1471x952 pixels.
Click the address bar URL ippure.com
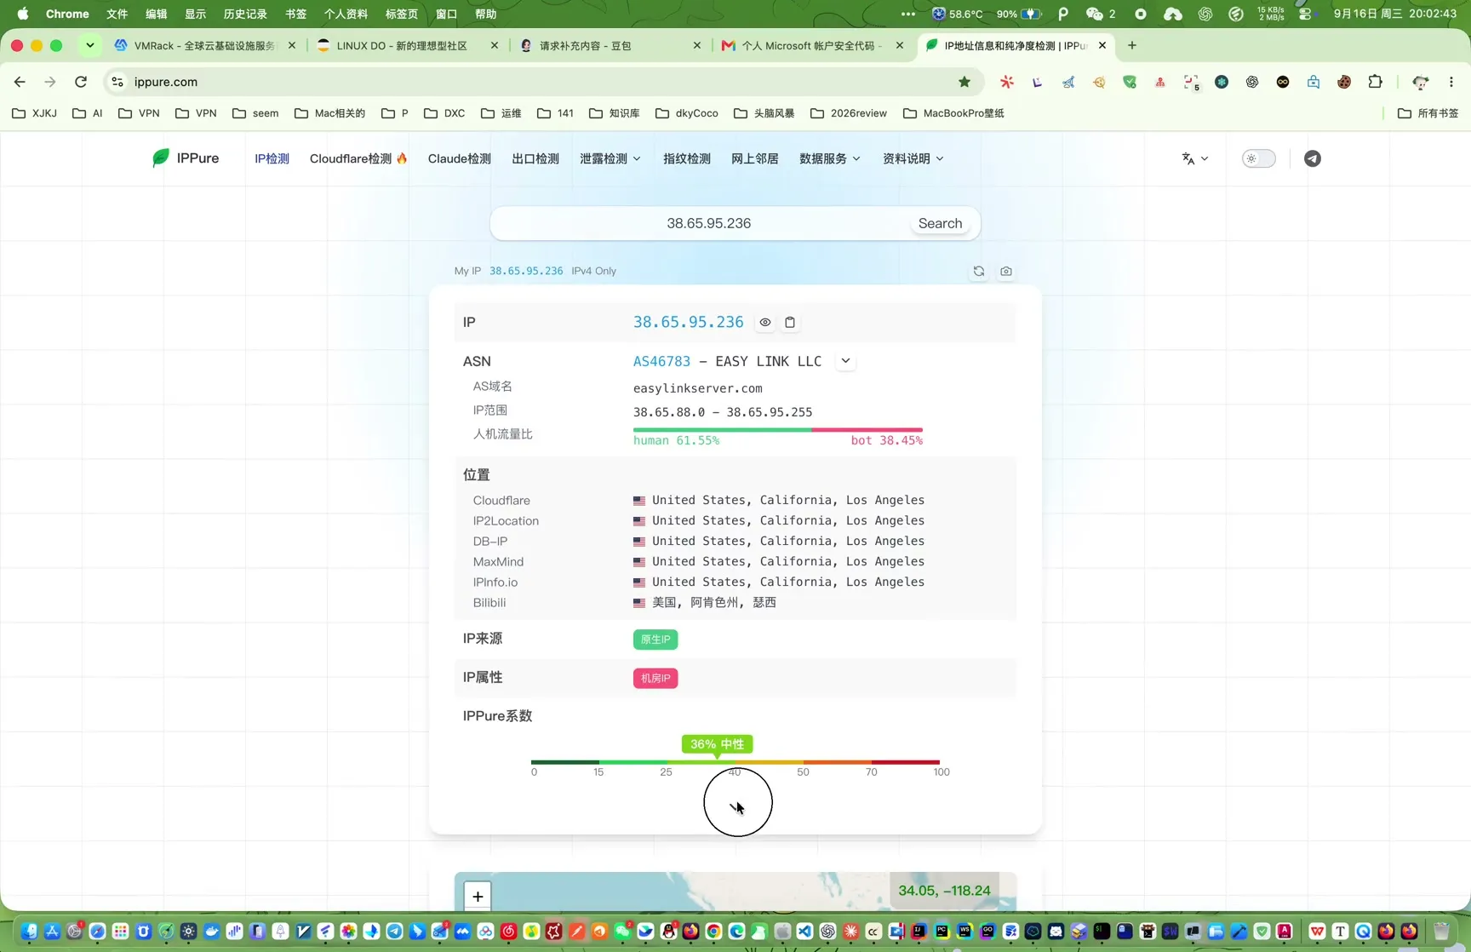166,82
